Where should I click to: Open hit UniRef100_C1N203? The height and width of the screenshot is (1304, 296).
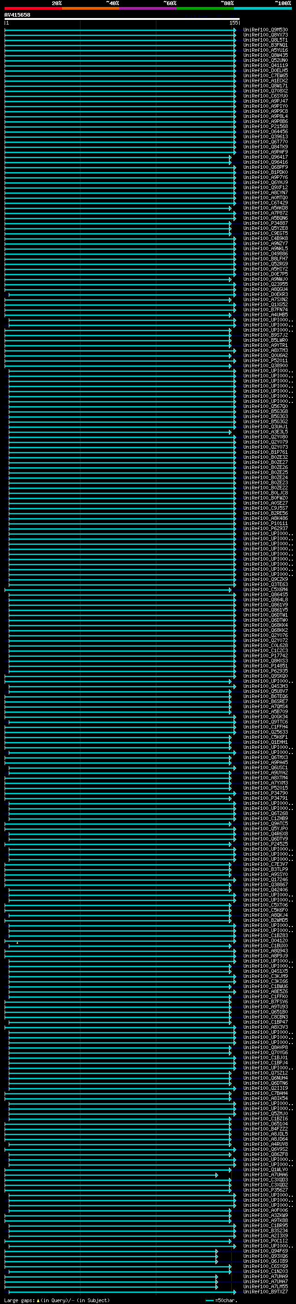coord(265,1271)
